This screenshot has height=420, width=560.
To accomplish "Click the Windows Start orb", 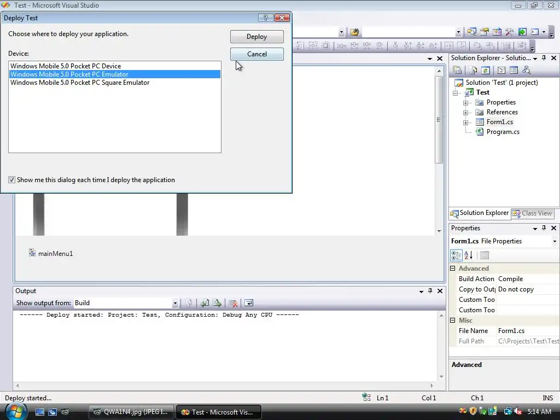I will pos(16,412).
